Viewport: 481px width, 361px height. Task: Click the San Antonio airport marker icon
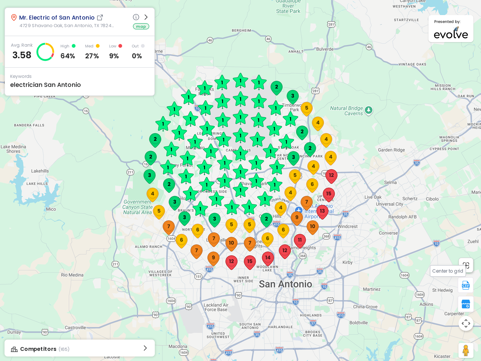click(299, 210)
